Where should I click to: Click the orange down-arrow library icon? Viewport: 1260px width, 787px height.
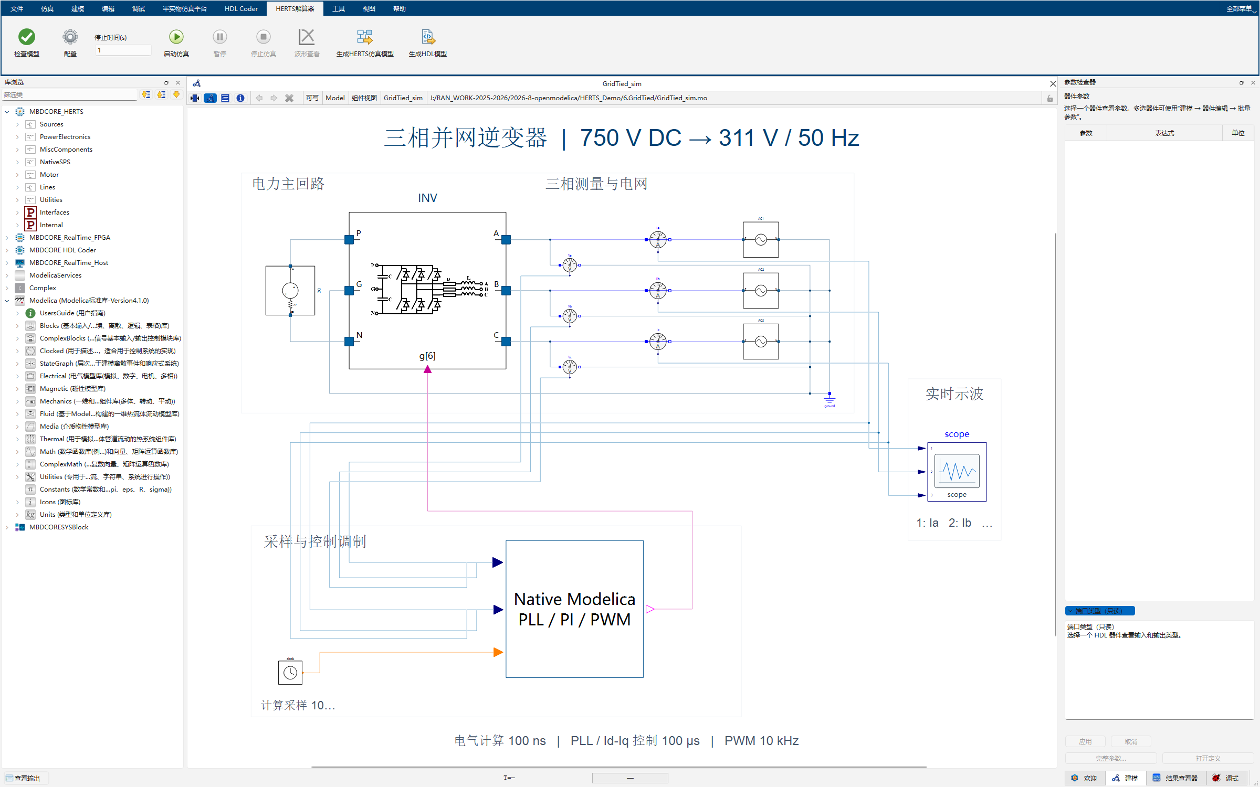(176, 95)
